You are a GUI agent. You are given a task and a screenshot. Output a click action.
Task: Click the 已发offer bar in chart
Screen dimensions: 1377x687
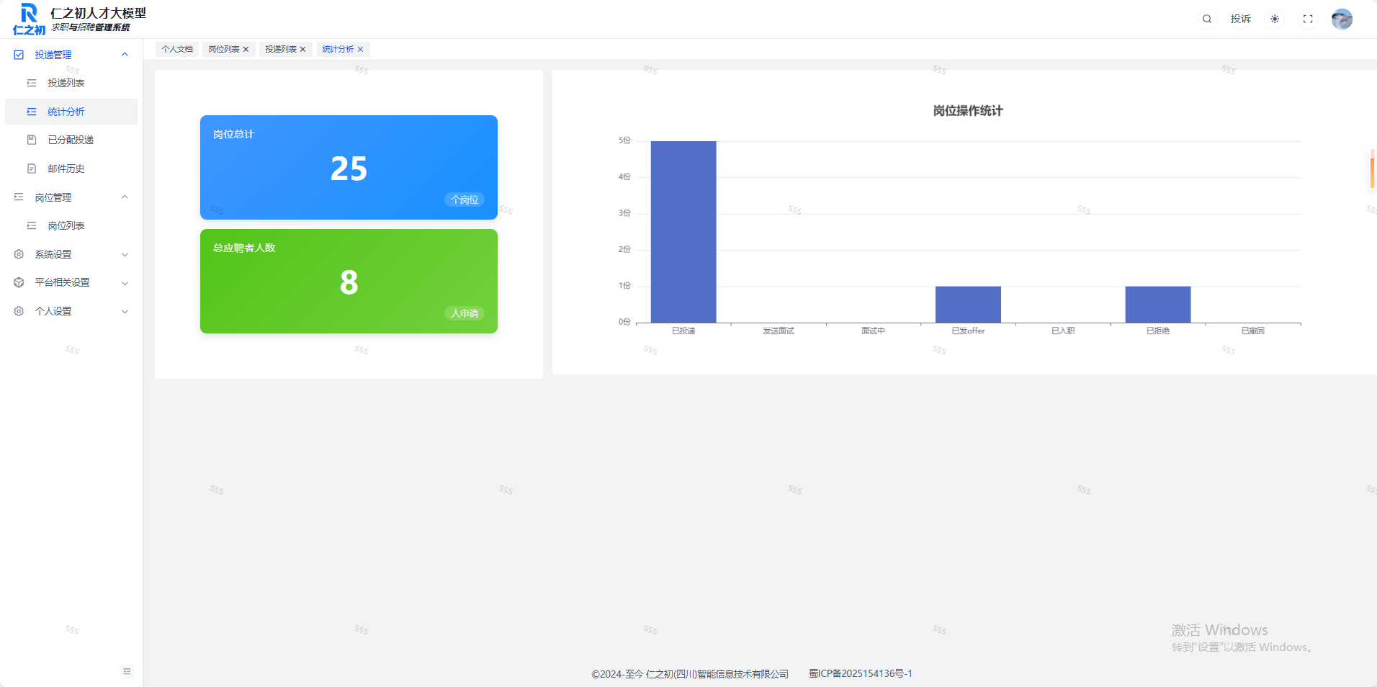pos(968,305)
